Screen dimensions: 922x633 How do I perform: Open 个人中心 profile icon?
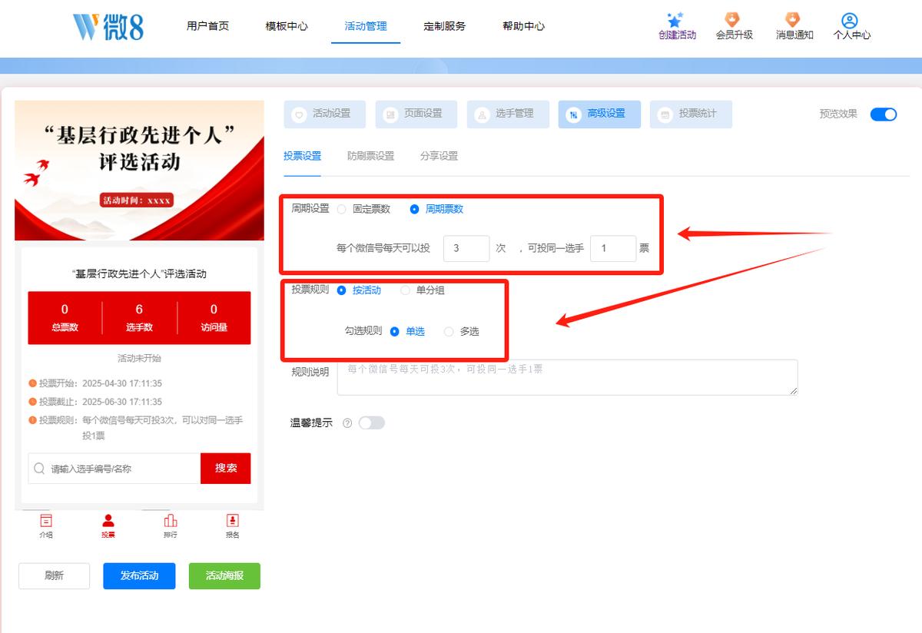pos(849,21)
